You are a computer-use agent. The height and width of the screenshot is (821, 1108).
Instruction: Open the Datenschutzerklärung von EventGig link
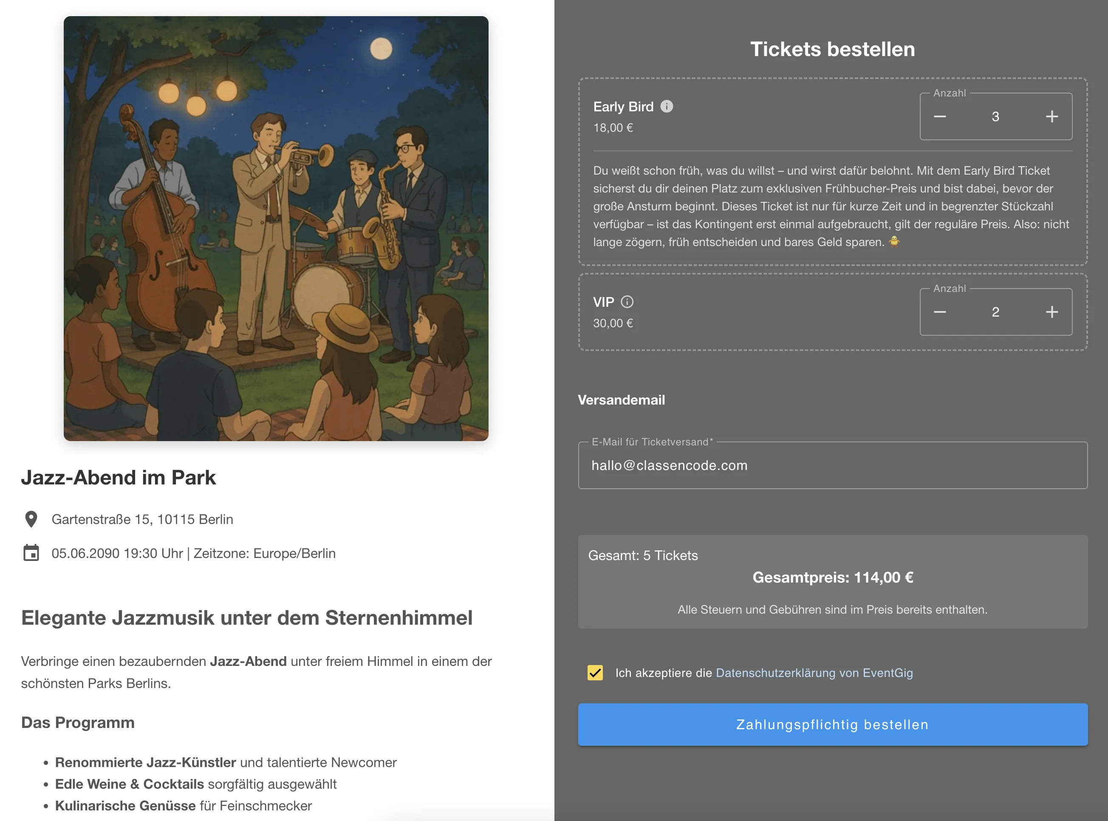[814, 673]
